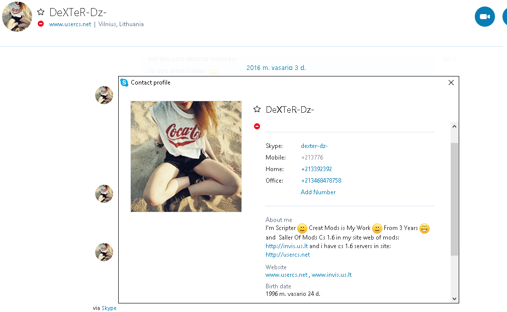The image size is (507, 312).
Task: Open www.invis.us.lt under Website
Action: pyautogui.click(x=332, y=275)
